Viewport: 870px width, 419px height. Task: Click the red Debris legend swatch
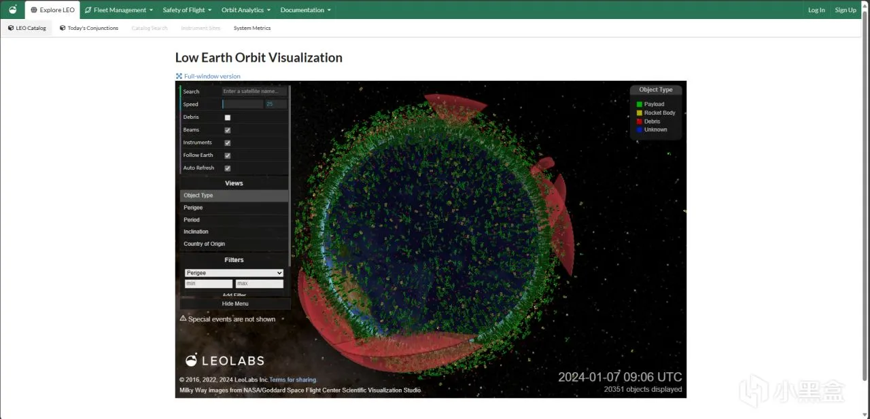click(x=640, y=121)
